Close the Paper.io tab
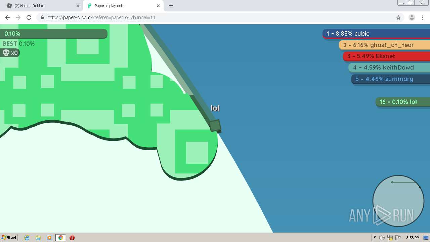The height and width of the screenshot is (242, 430). [x=158, y=6]
